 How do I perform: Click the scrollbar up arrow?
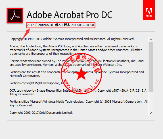tap(151, 39)
